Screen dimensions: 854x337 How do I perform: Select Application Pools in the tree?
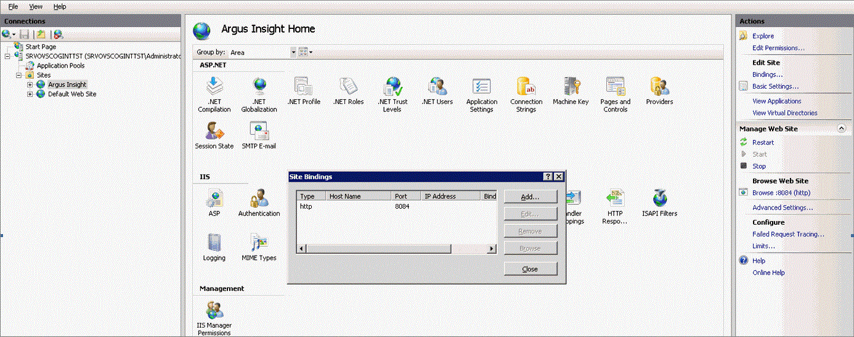(61, 65)
